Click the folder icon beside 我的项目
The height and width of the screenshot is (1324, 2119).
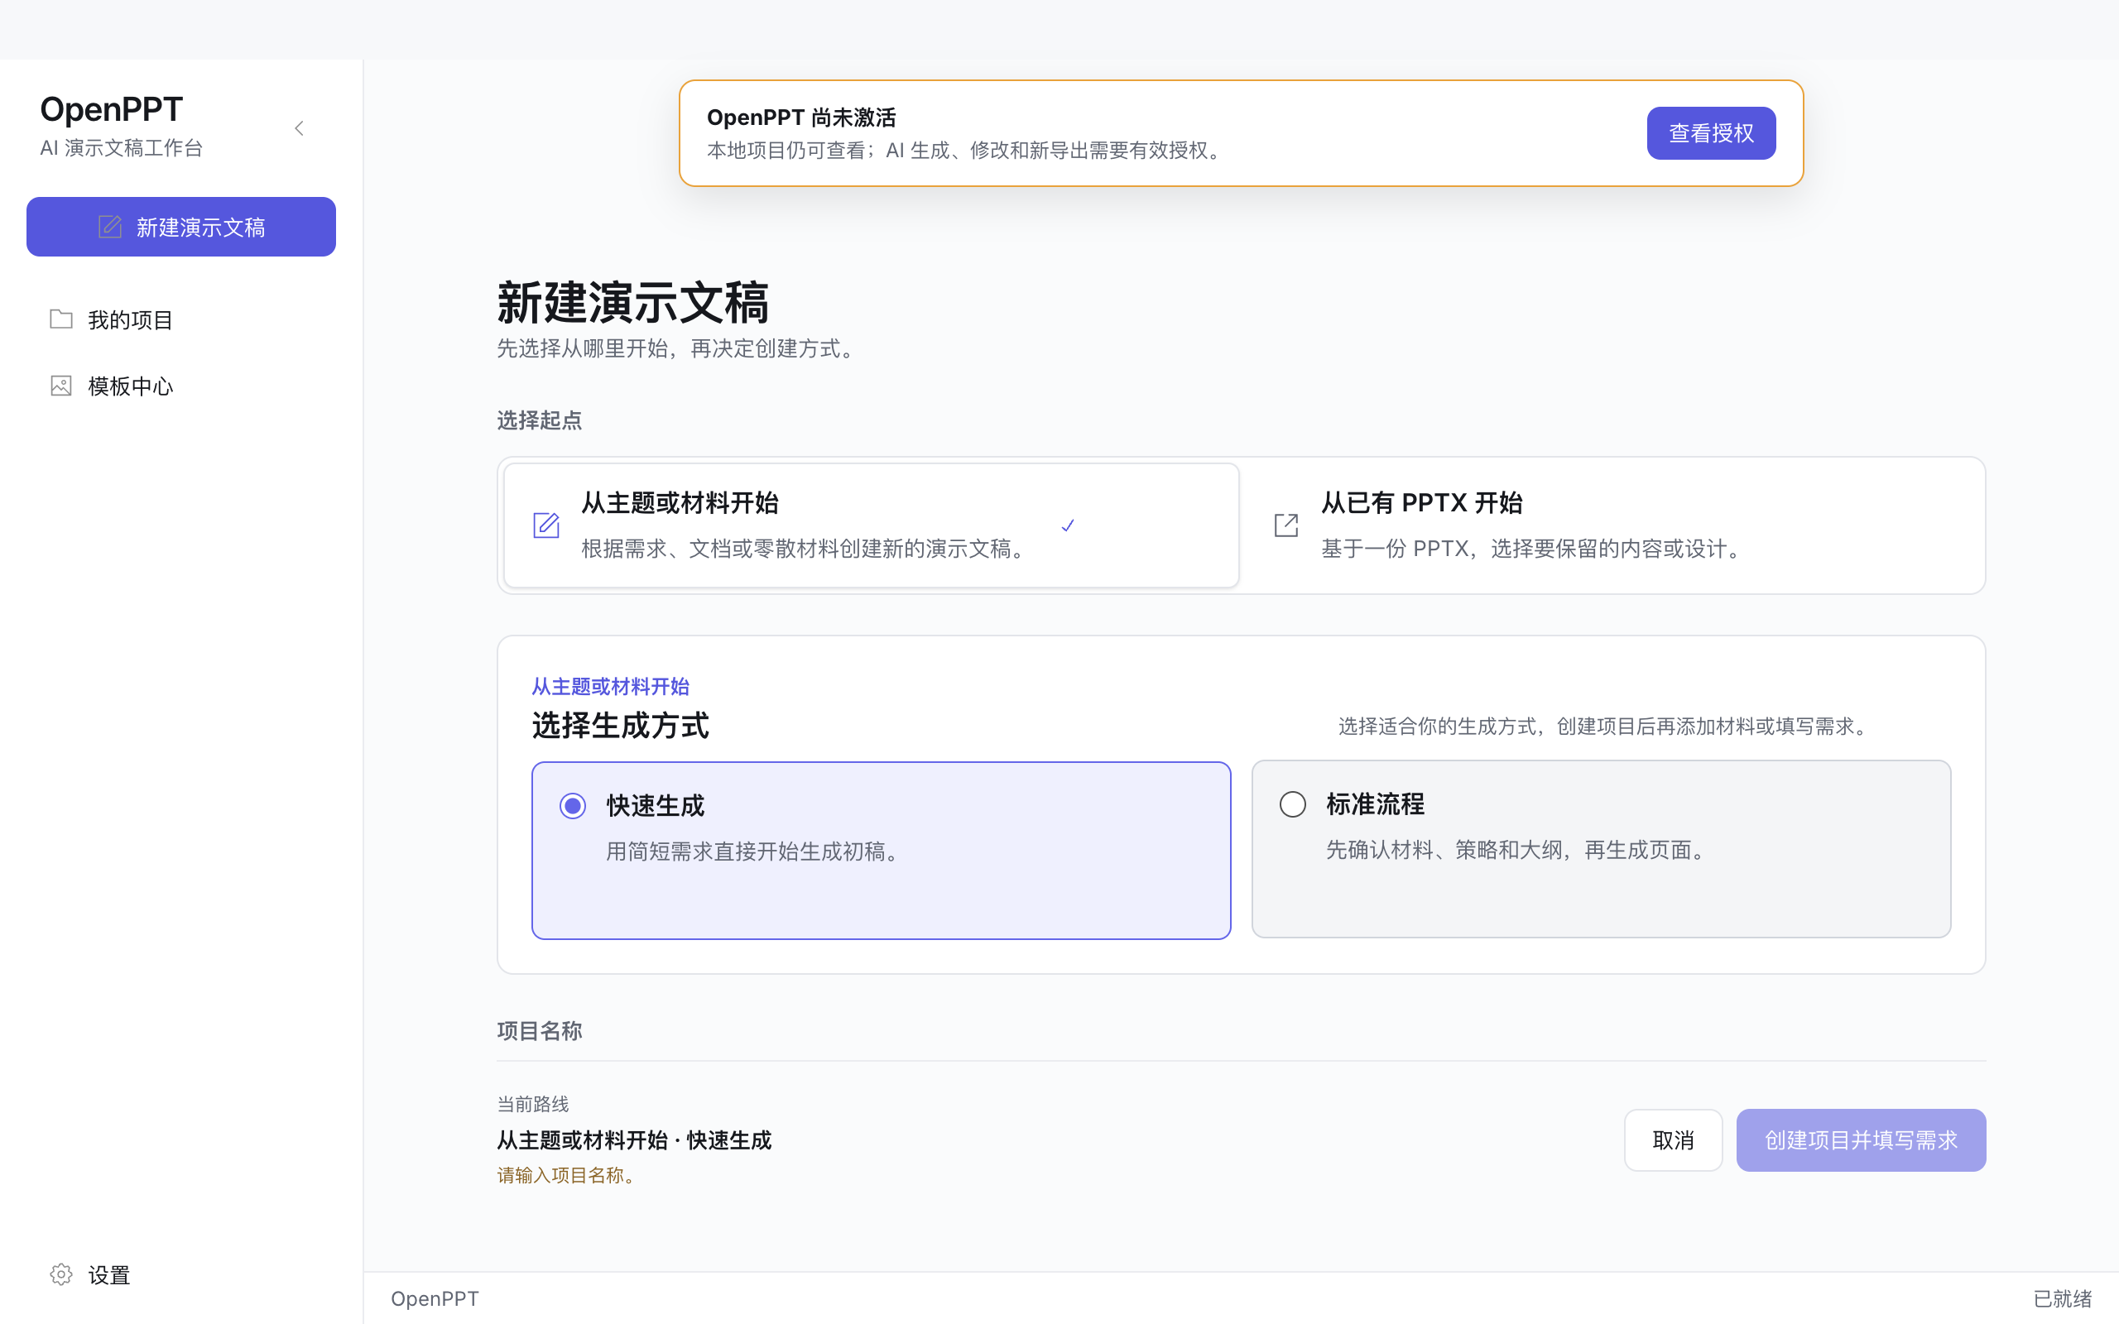click(61, 319)
